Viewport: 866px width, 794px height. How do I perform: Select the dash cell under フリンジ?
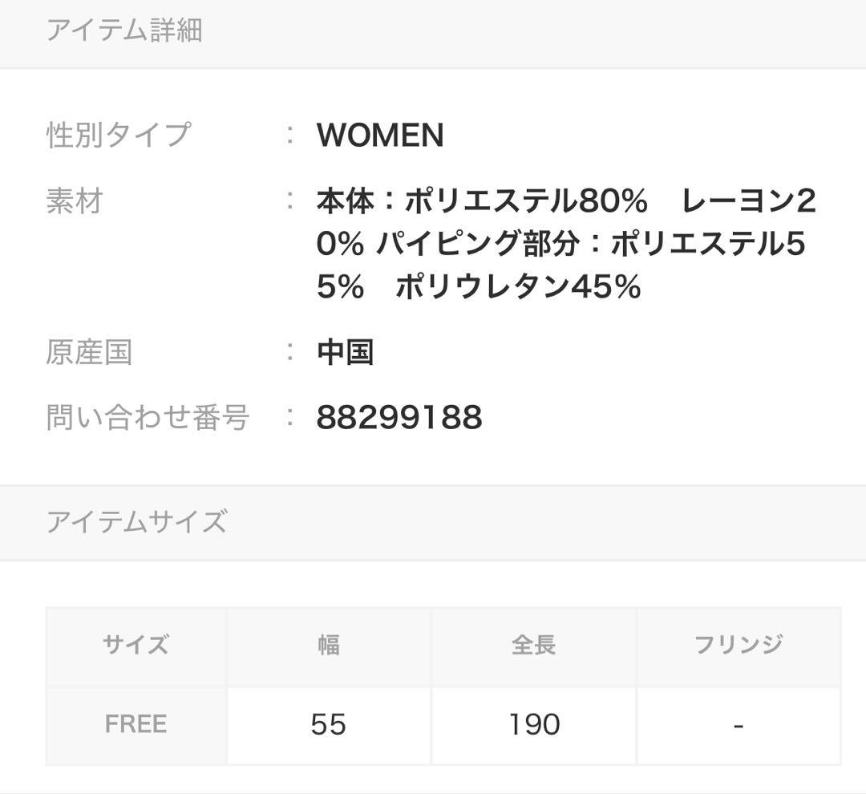(739, 725)
